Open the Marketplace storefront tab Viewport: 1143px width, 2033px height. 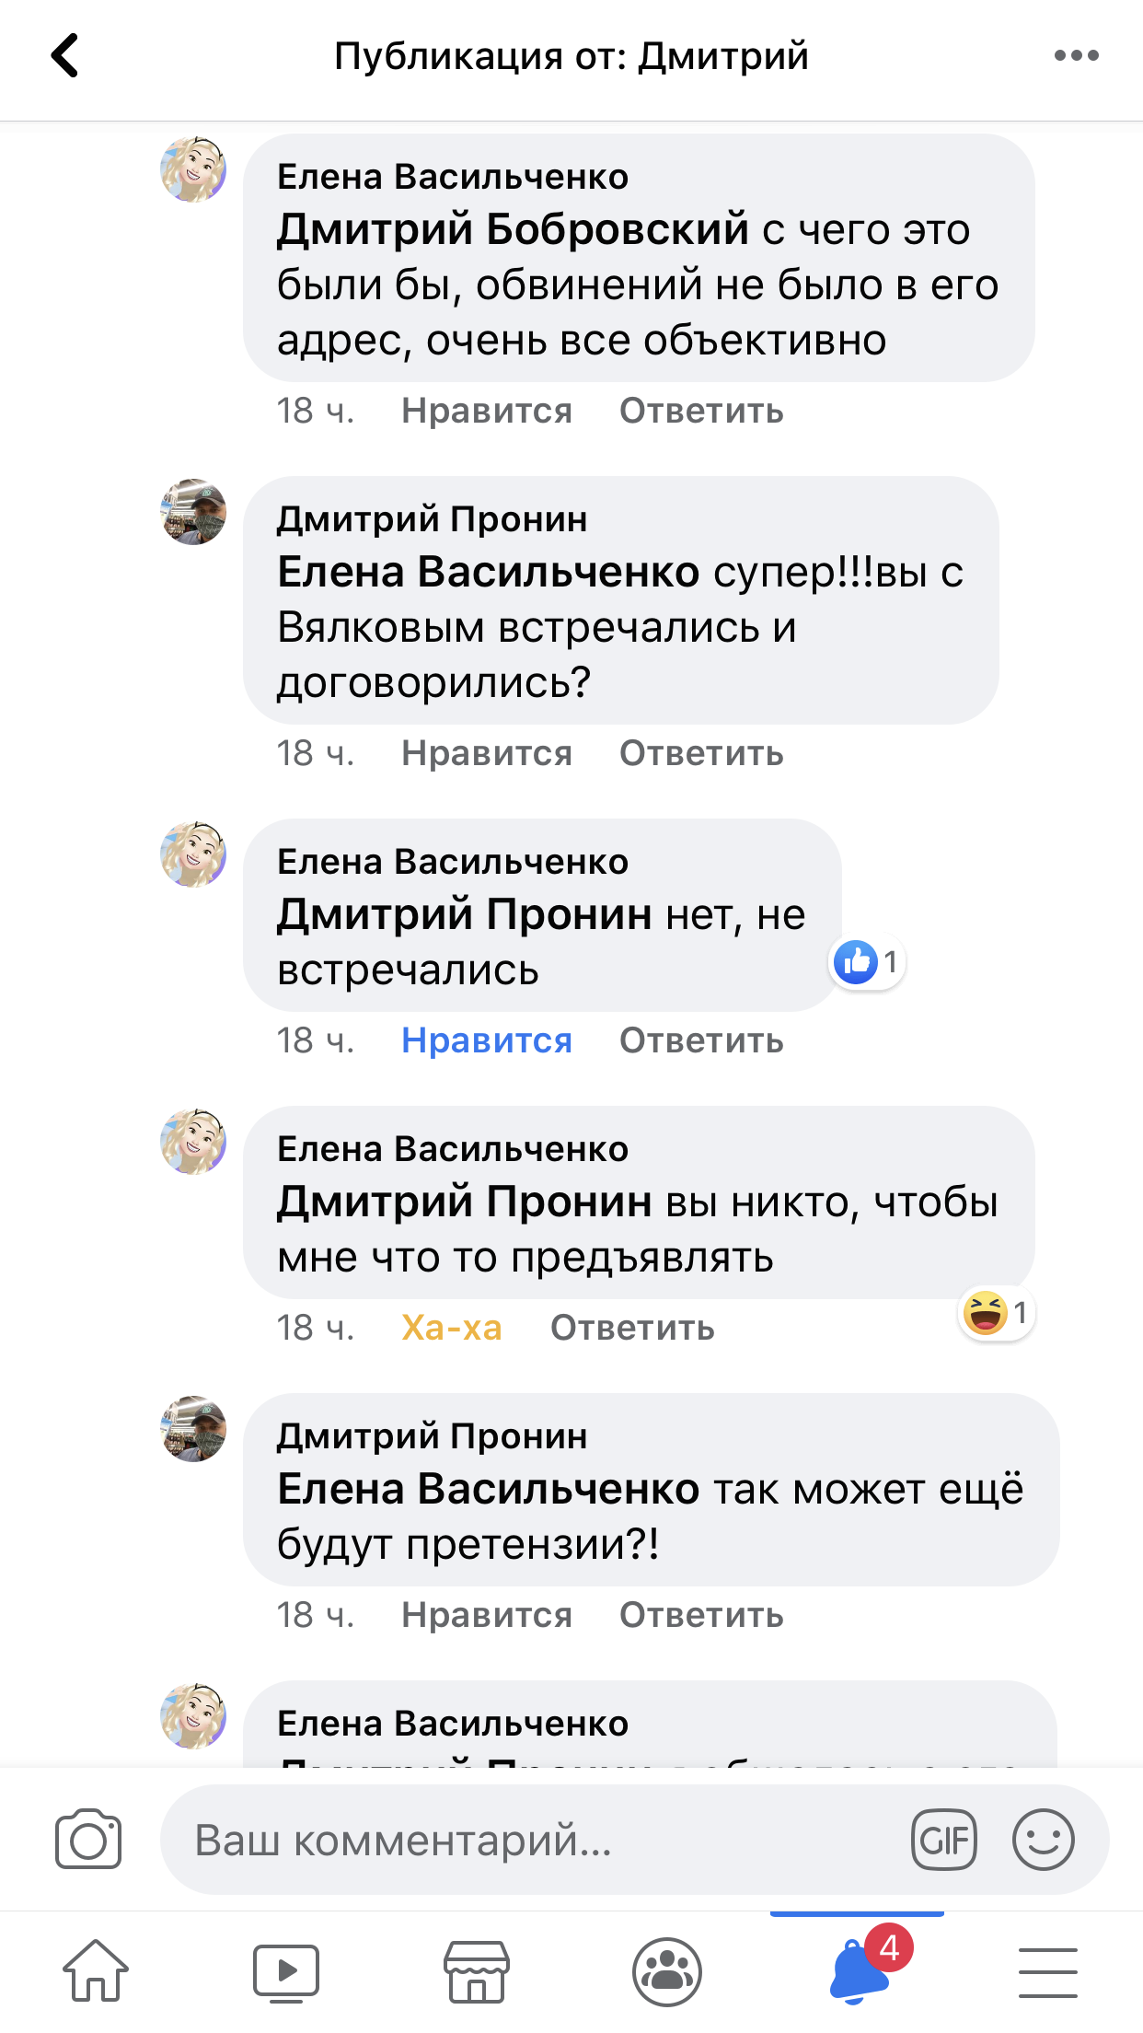pyautogui.click(x=477, y=1972)
